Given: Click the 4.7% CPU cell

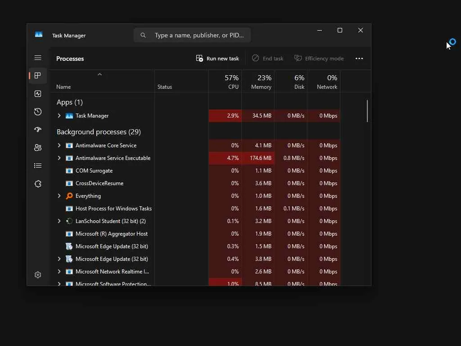Looking at the screenshot, I should (225, 158).
